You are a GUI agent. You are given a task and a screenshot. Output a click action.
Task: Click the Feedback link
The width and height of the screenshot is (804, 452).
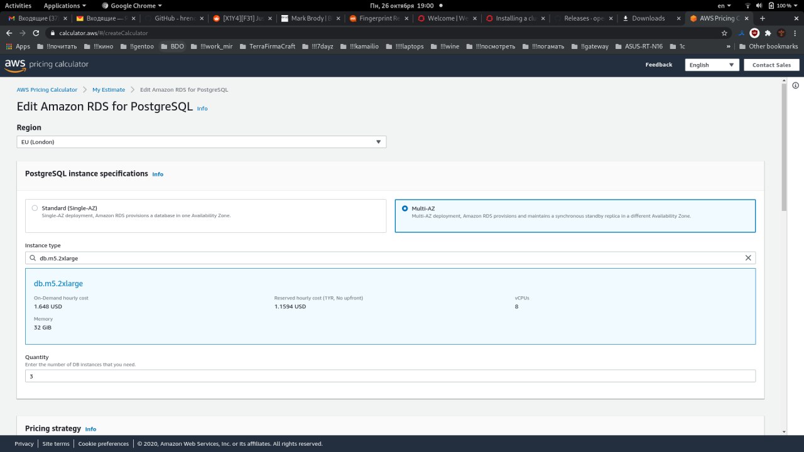pyautogui.click(x=658, y=65)
